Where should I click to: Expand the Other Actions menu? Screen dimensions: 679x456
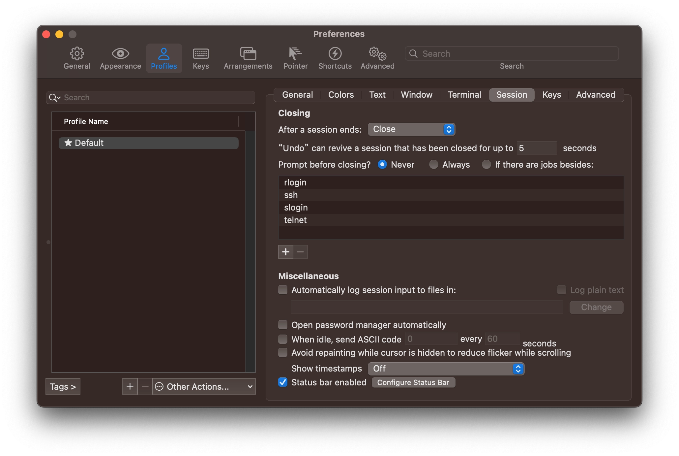[204, 386]
